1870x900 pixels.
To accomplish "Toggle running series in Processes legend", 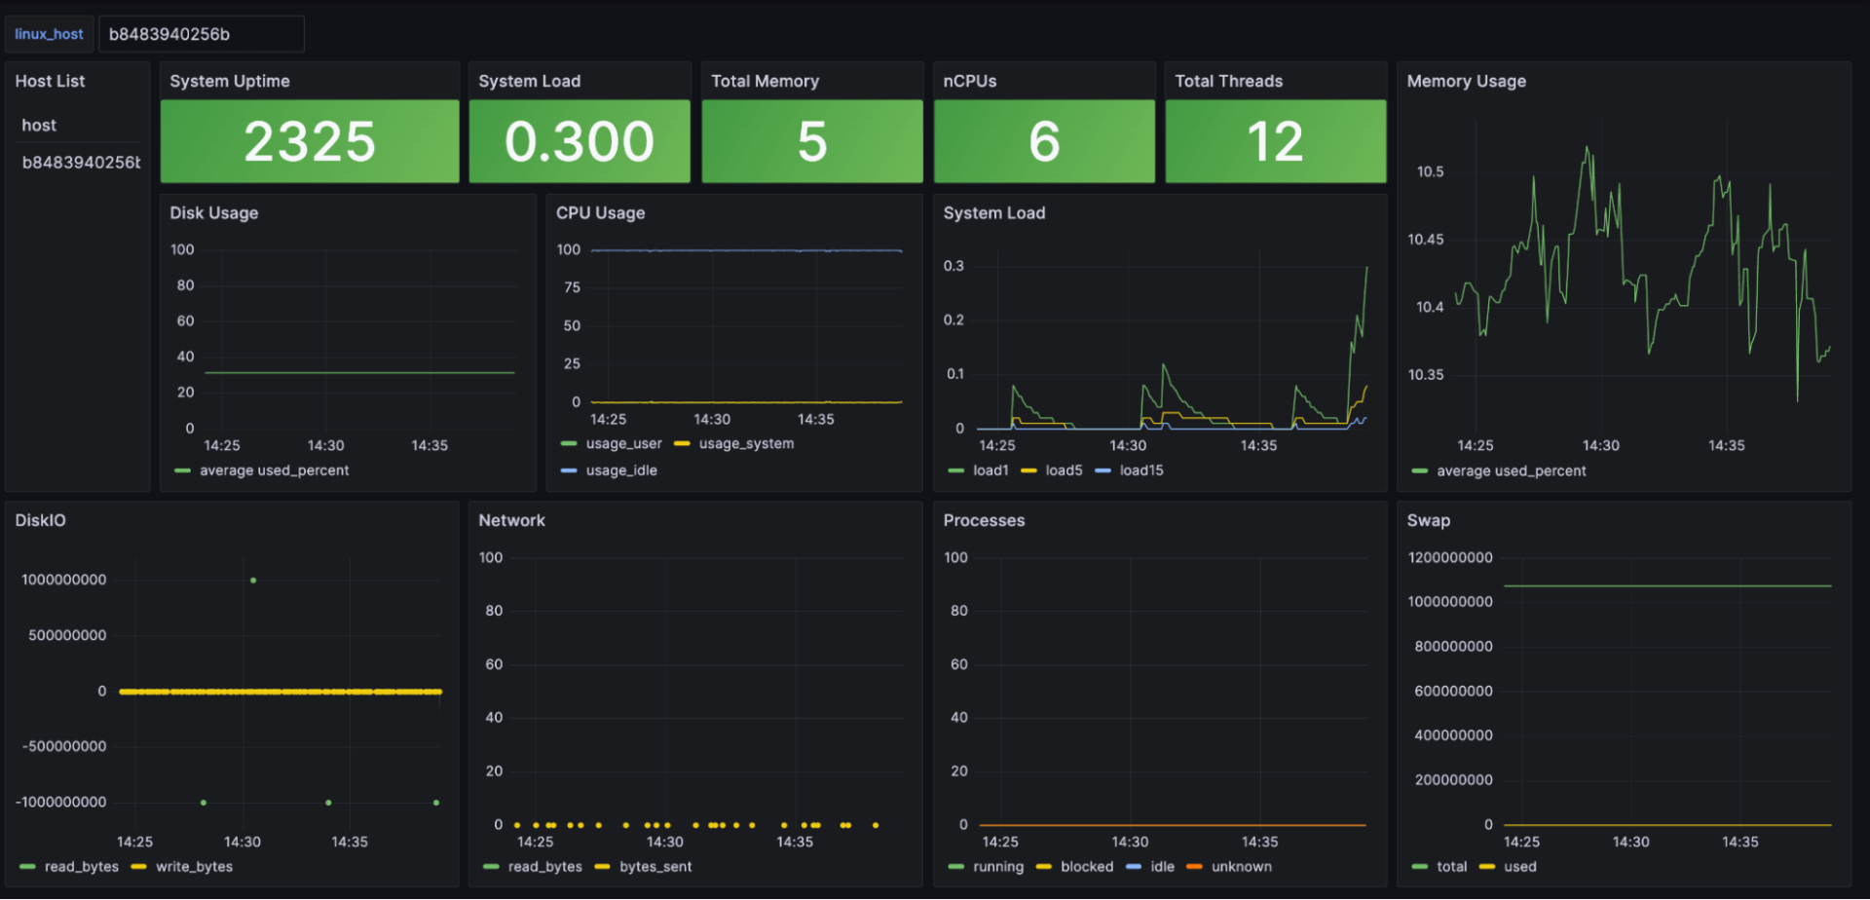I will (x=998, y=867).
